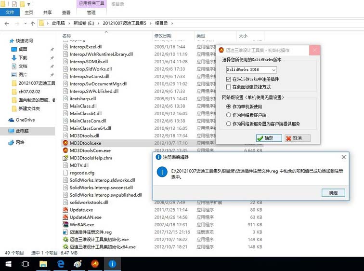Select 作为网络版服务器为客户端提供服务 radio option
The width and height of the screenshot is (364, 271).
[x=229, y=123]
